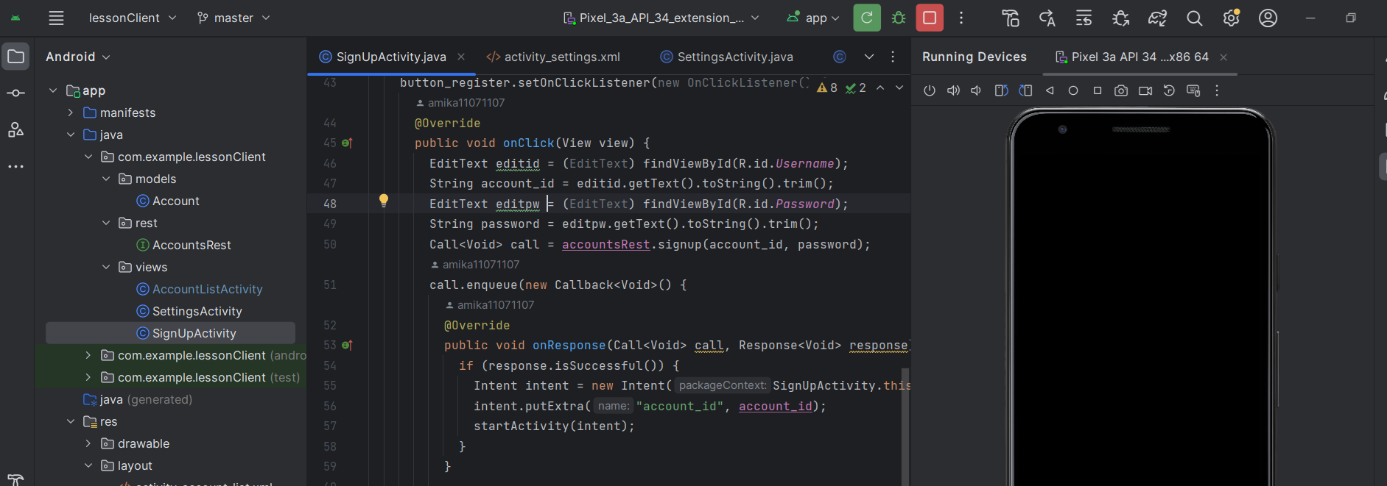Image resolution: width=1387 pixels, height=486 pixels.
Task: Rotate the emulator right
Action: pyautogui.click(x=1025, y=90)
